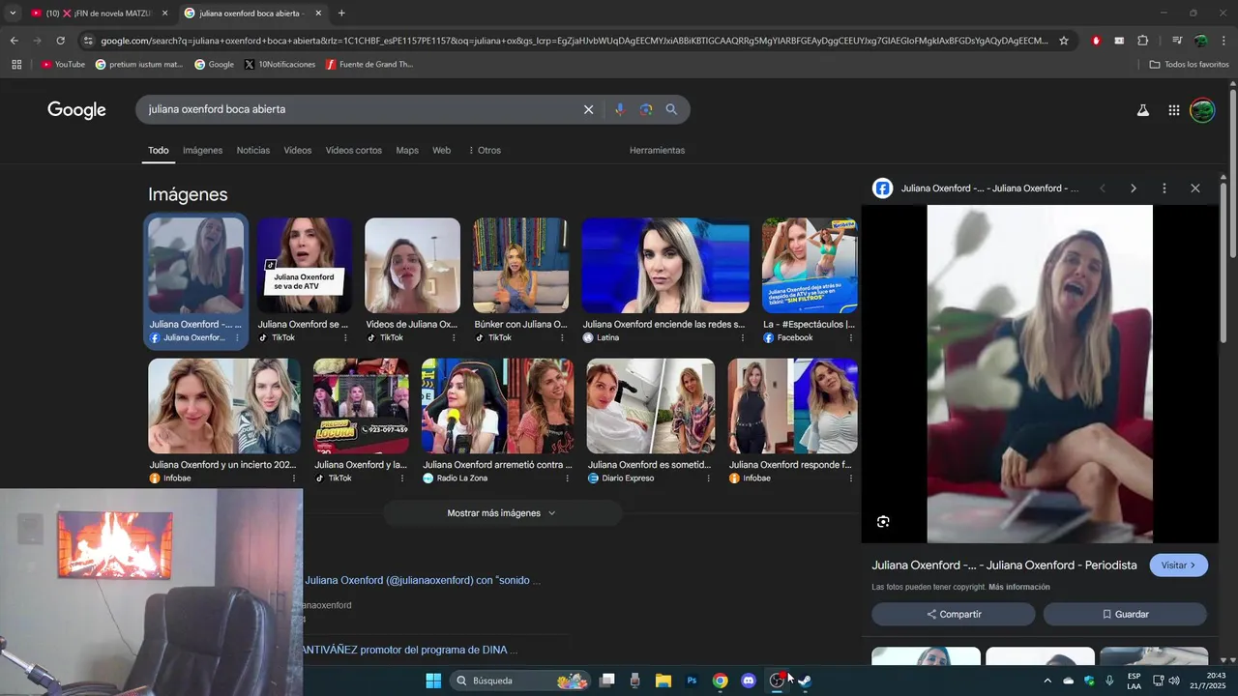
Task: Open options for Infobae 2025 image result
Action: click(294, 478)
